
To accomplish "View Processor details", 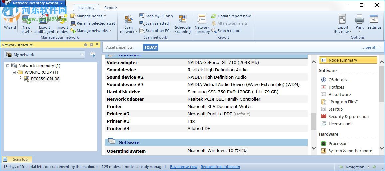I will click(334, 144).
